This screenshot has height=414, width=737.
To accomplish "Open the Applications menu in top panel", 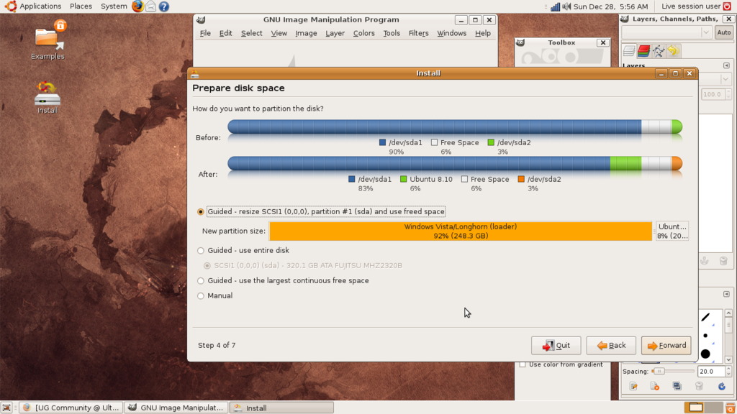I will tap(40, 6).
